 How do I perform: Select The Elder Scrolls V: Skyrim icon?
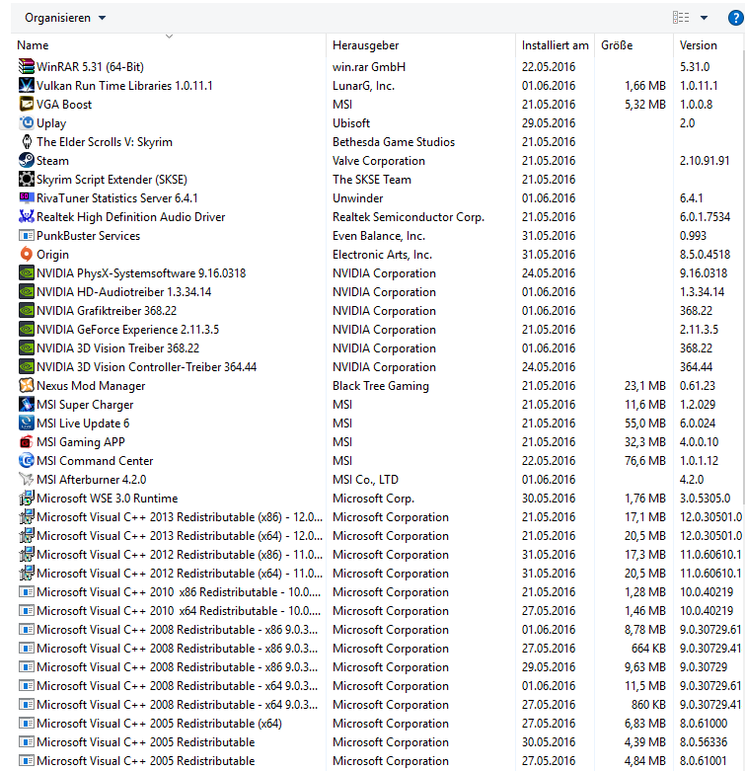[26, 141]
